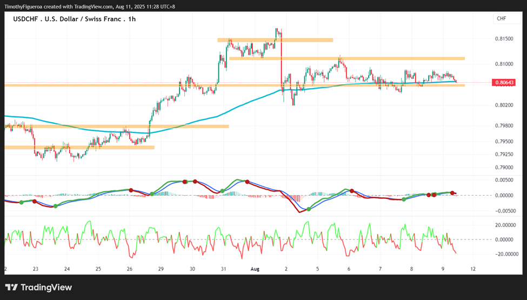The image size is (527, 300).
Task: Select the orange zone near the 0.79500 level
Action: [x=79, y=147]
